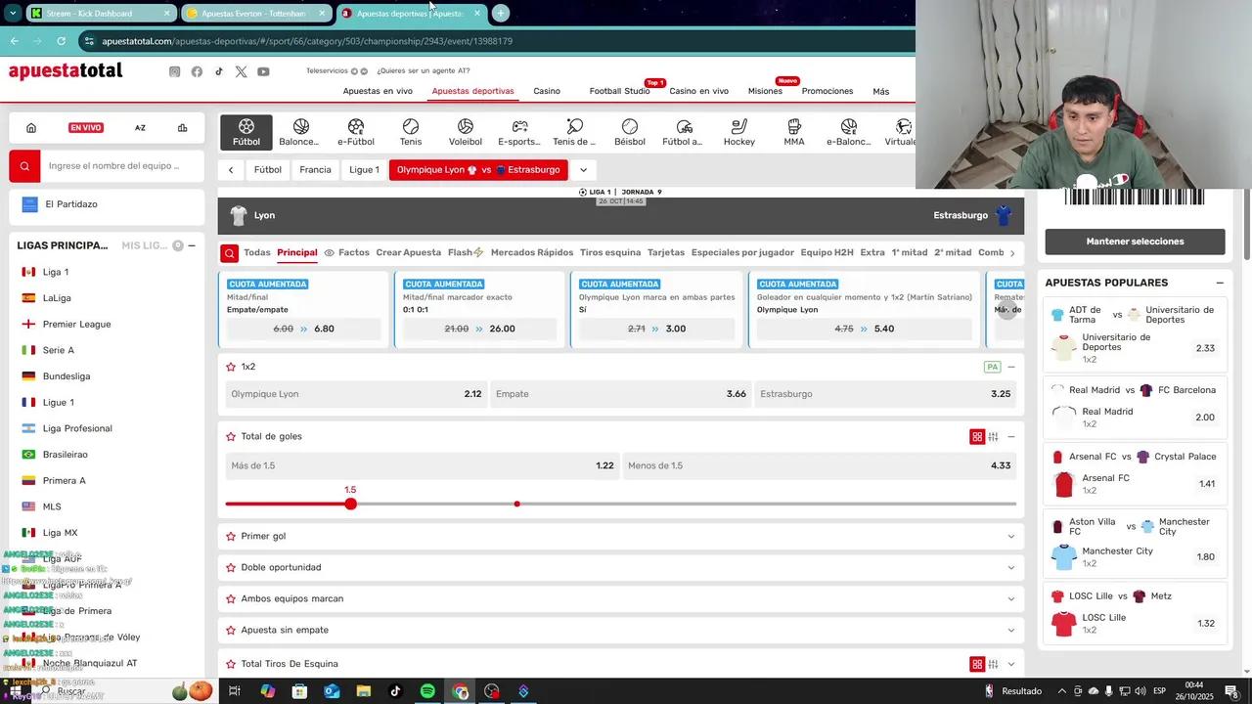
Task: Click the market search icon beside Todas
Action: click(229, 253)
